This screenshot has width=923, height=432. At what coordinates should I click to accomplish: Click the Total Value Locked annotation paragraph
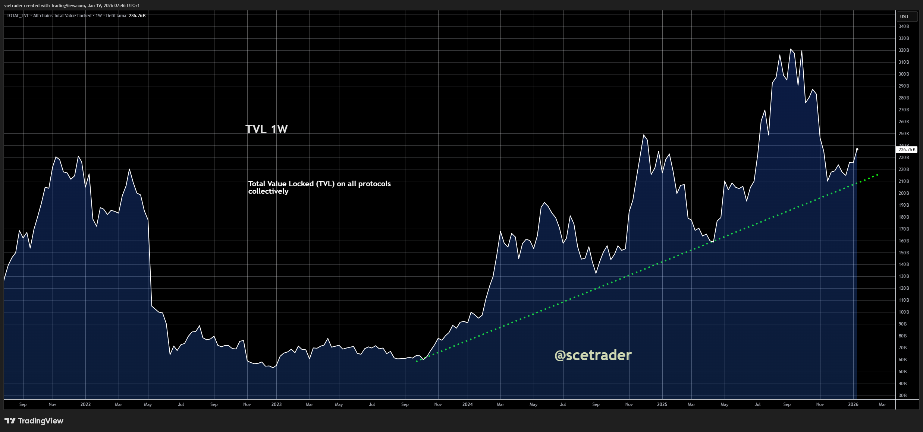(x=320, y=187)
